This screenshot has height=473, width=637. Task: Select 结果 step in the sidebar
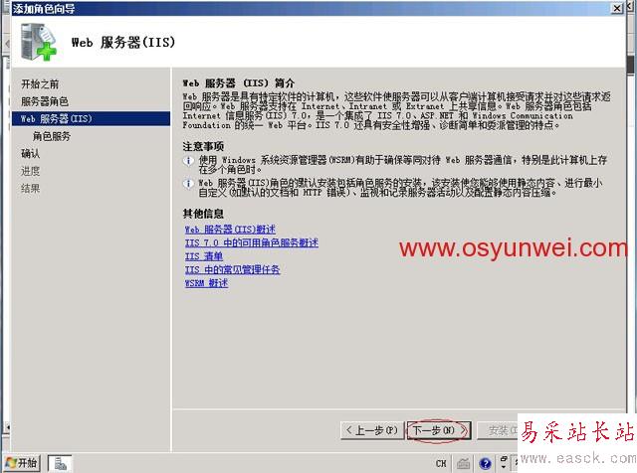pyautogui.click(x=31, y=188)
